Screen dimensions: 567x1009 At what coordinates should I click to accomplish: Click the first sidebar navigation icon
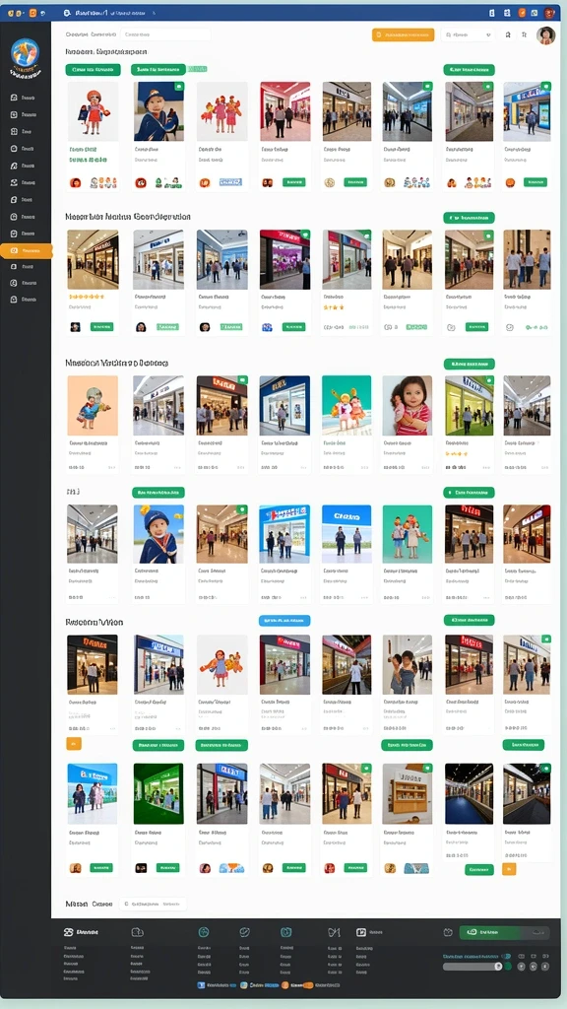(14, 98)
